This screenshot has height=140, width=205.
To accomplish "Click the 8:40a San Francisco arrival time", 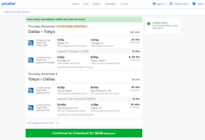I will [x=95, y=87].
